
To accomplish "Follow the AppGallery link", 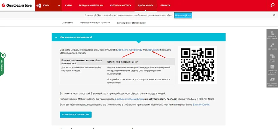I will tap(155, 50).
